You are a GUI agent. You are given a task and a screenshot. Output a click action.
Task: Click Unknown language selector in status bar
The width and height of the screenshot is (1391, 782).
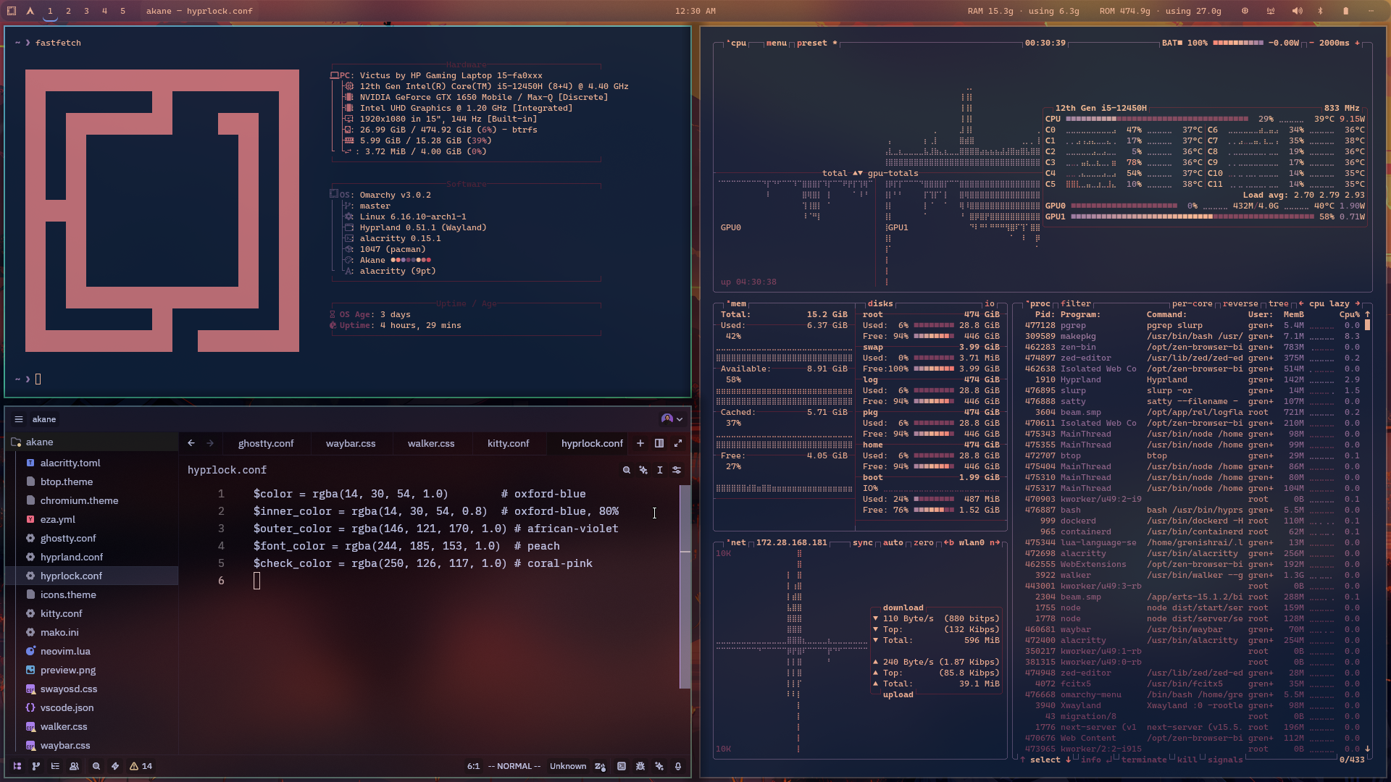click(x=568, y=766)
